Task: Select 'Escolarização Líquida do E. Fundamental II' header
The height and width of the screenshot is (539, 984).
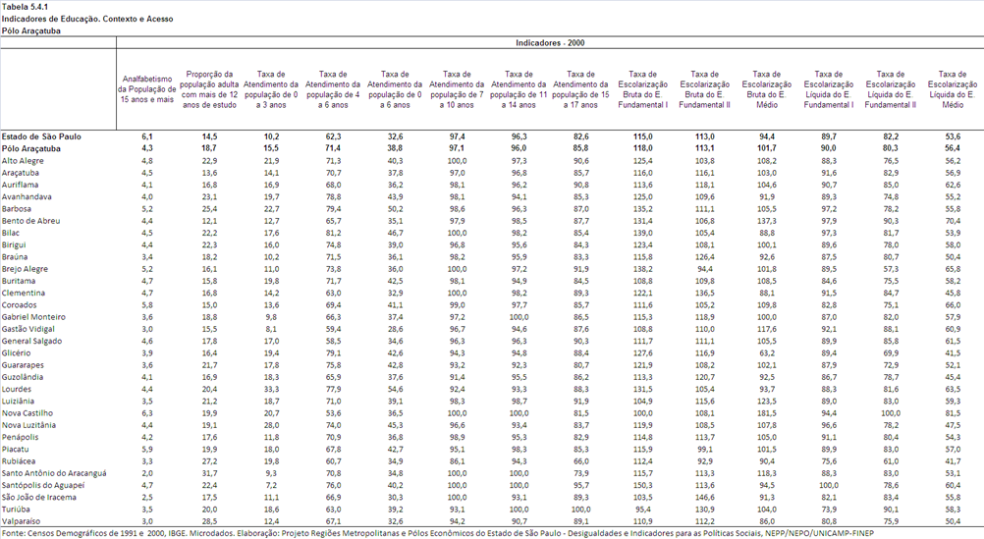Action: [x=890, y=89]
